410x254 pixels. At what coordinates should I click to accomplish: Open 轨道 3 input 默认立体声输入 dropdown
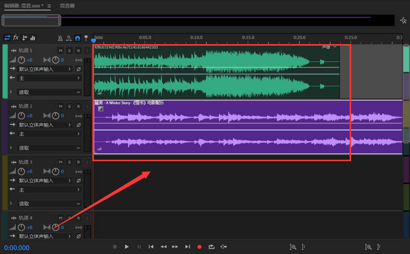pos(45,180)
